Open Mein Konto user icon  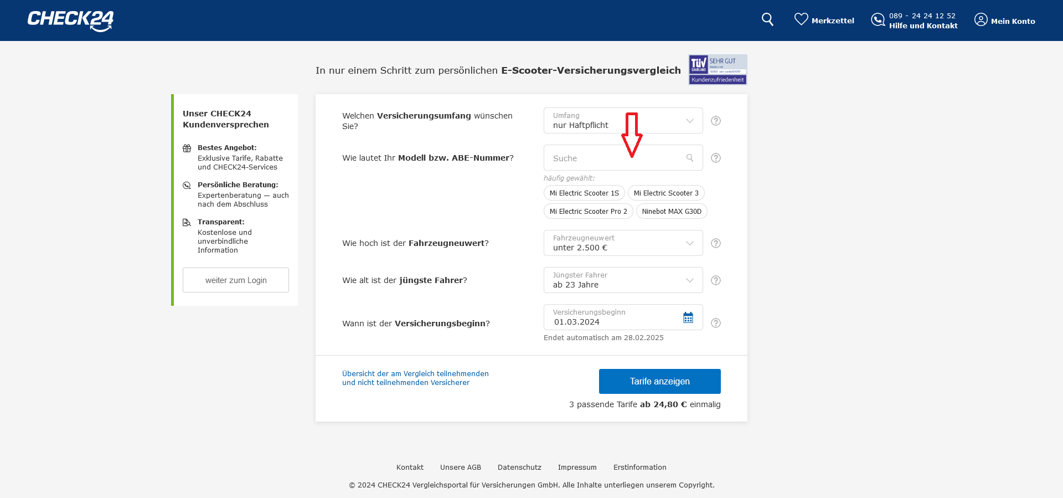click(x=981, y=20)
